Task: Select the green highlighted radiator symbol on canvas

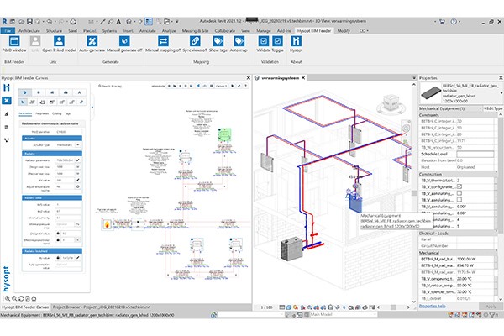Action: click(224, 134)
